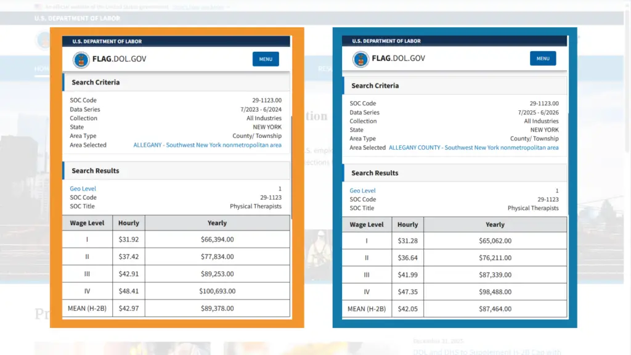Viewport: 631px width, 355px height.
Task: Expand the "Here's how you know" banner disclosure
Action: (x=197, y=6)
